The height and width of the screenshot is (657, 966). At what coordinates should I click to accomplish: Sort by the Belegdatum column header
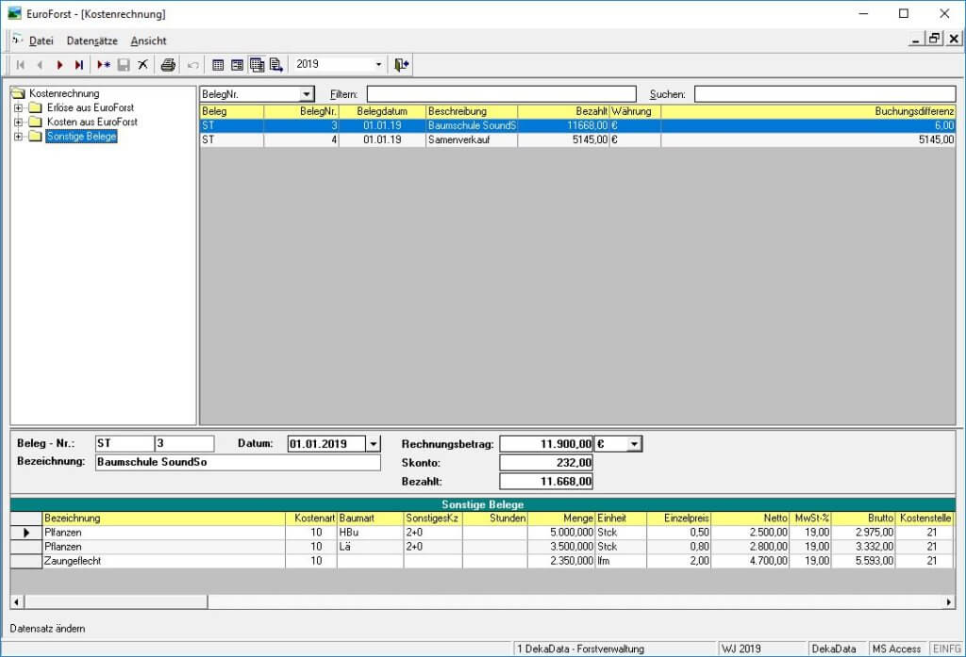click(x=382, y=111)
